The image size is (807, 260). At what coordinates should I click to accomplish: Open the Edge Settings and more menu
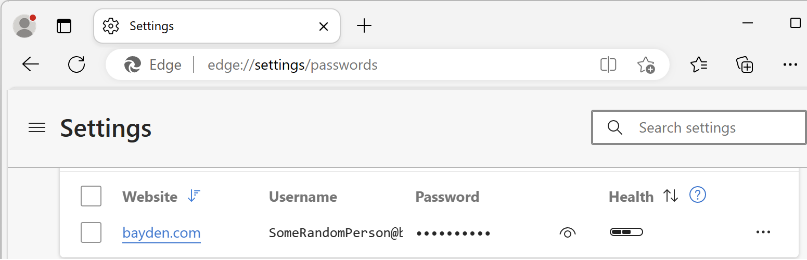click(790, 65)
